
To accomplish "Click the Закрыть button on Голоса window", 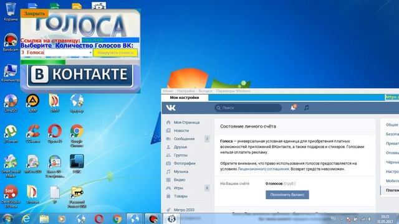I will [x=34, y=14].
